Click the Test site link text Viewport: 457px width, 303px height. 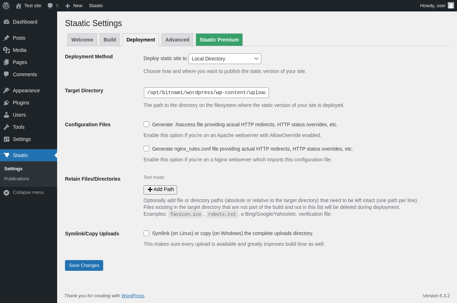click(33, 6)
